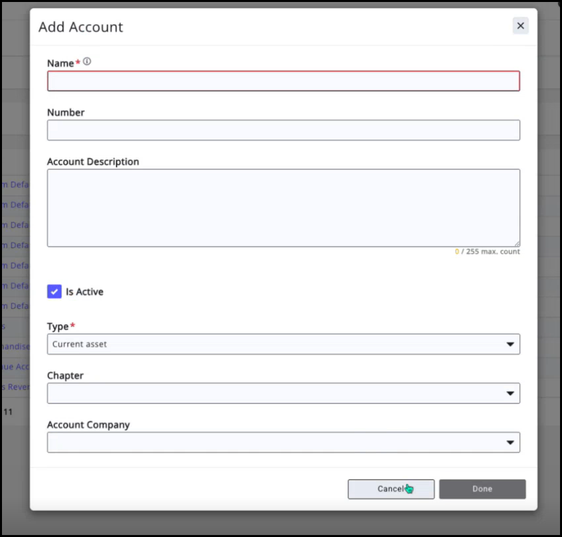Uncheck the Is Active checkbox
Image resolution: width=562 pixels, height=537 pixels.
(x=54, y=291)
